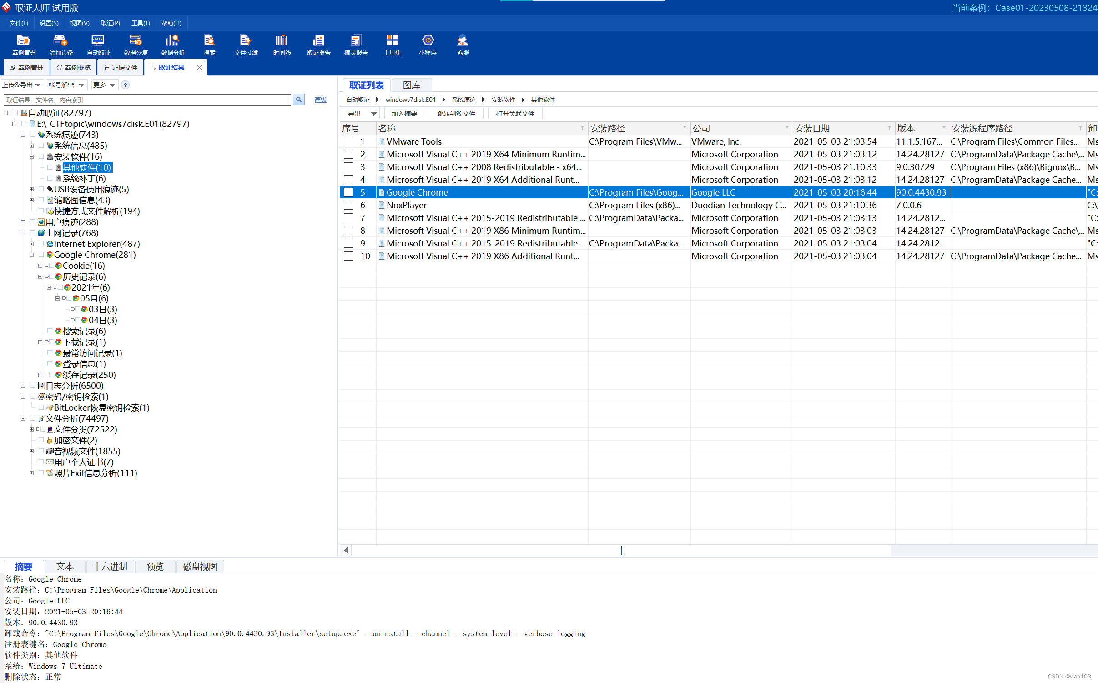
Task: Click the search input field
Action: click(147, 100)
